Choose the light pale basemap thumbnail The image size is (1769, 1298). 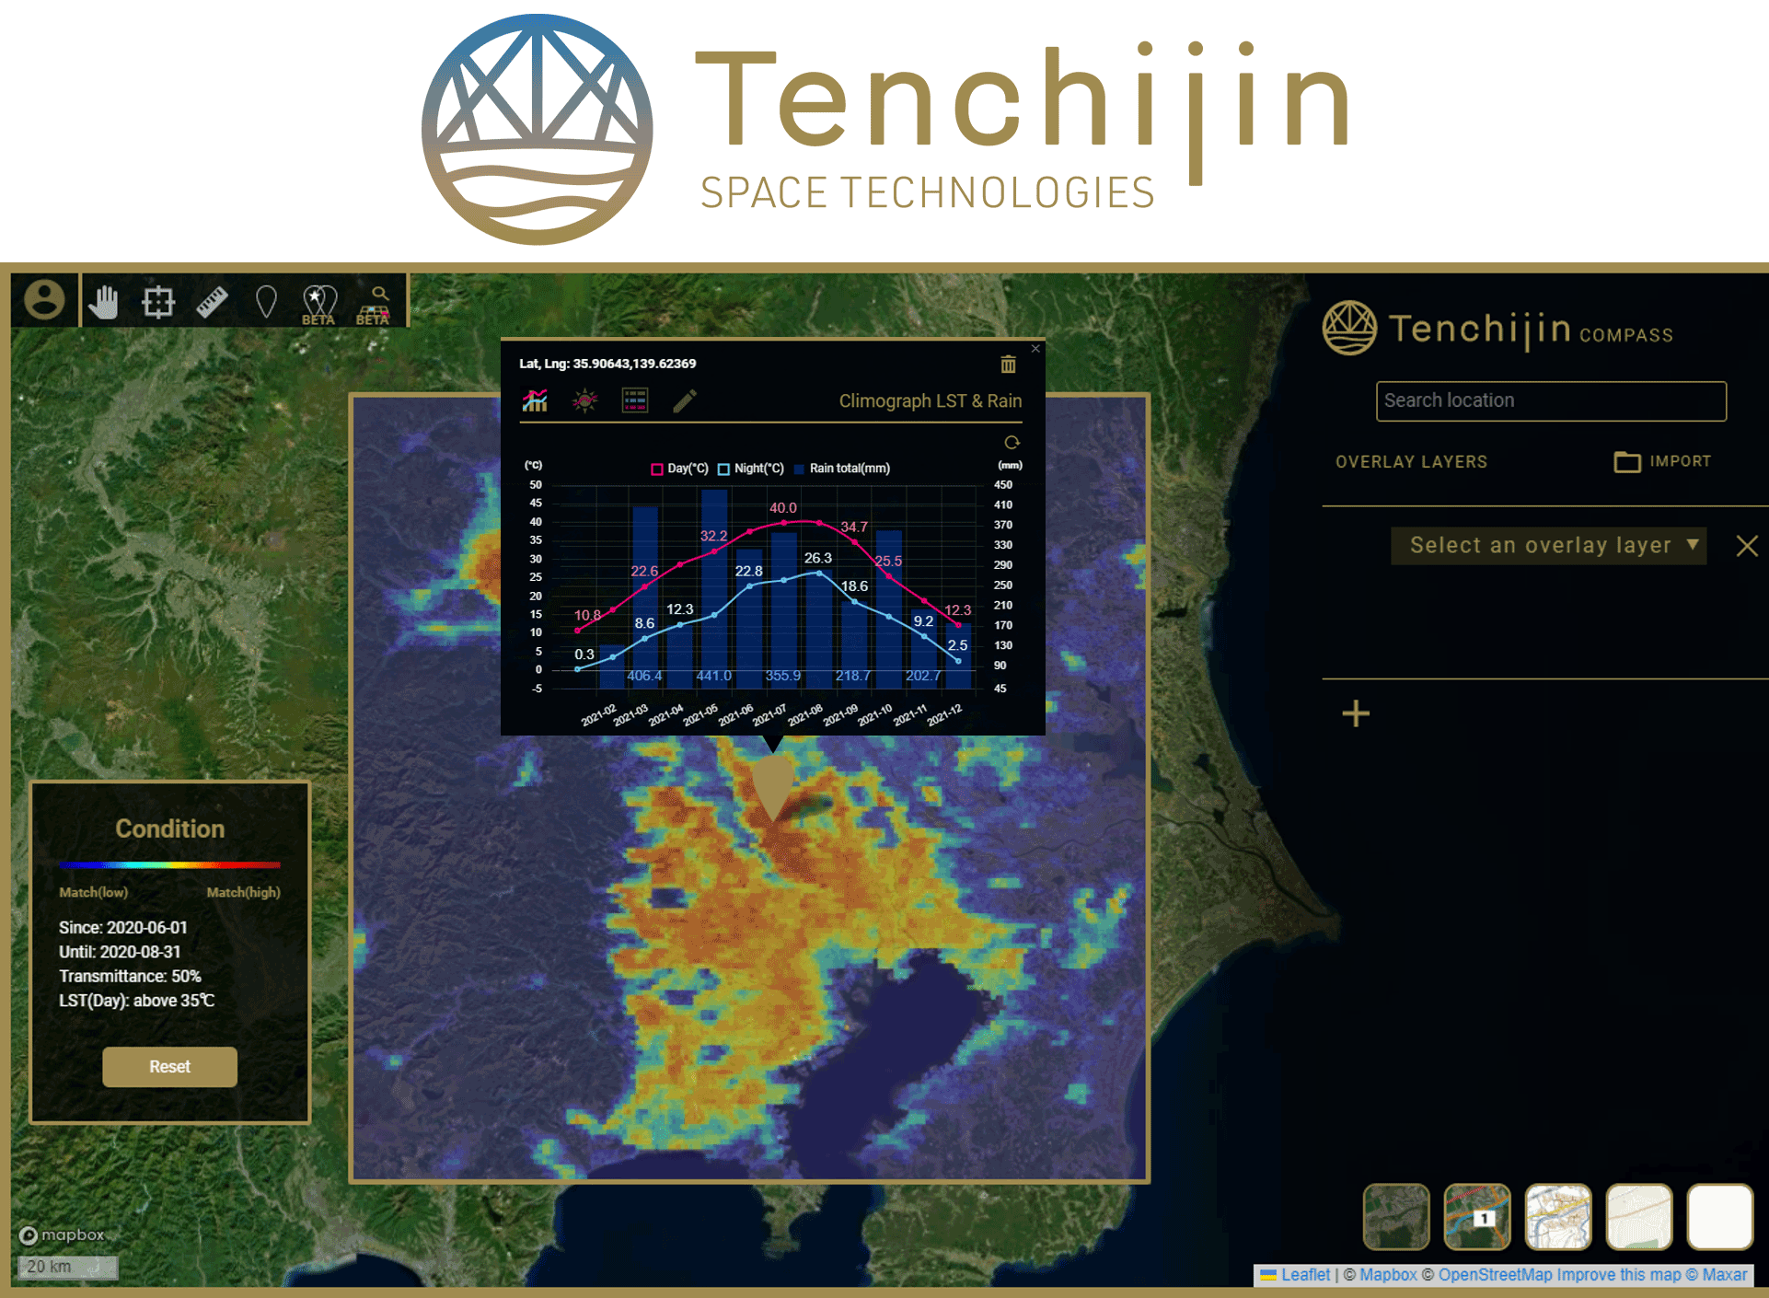pos(1639,1216)
